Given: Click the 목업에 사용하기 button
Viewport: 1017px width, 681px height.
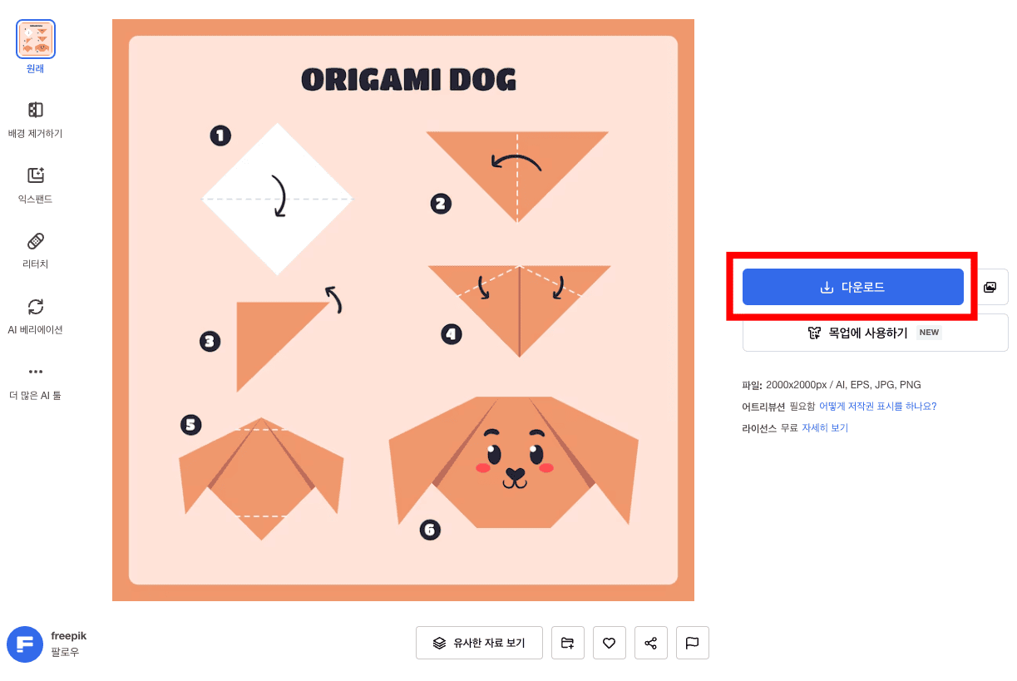Looking at the screenshot, I should coord(875,333).
